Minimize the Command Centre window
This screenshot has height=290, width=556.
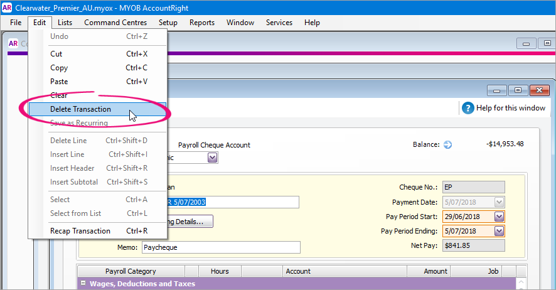(x=526, y=43)
